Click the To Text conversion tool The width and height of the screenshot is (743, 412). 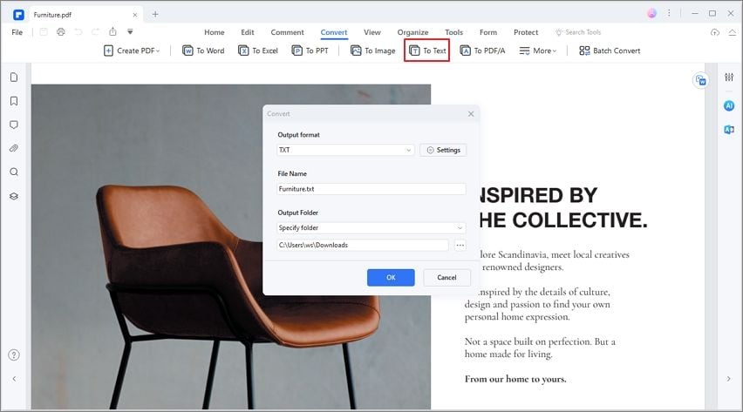click(427, 51)
